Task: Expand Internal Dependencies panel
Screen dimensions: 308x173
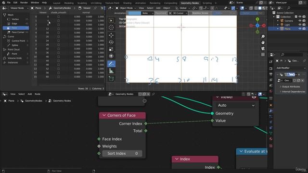Action: 292,92
